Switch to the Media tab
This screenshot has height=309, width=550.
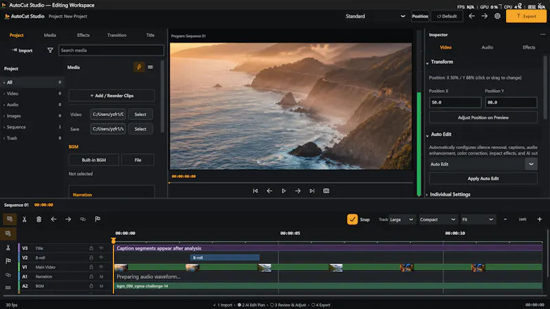point(49,35)
